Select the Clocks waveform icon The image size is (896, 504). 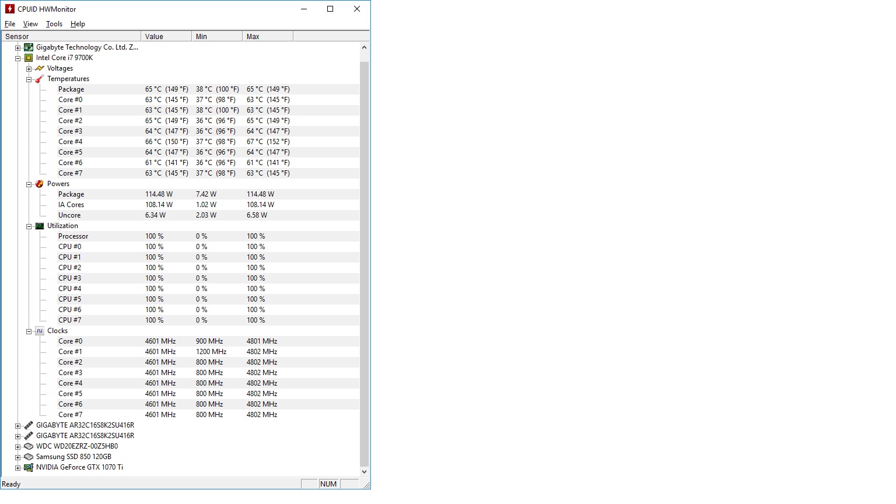40,331
